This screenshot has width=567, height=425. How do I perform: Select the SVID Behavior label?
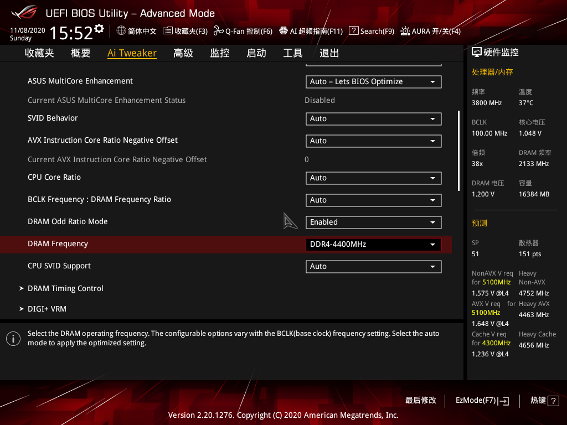coord(53,118)
